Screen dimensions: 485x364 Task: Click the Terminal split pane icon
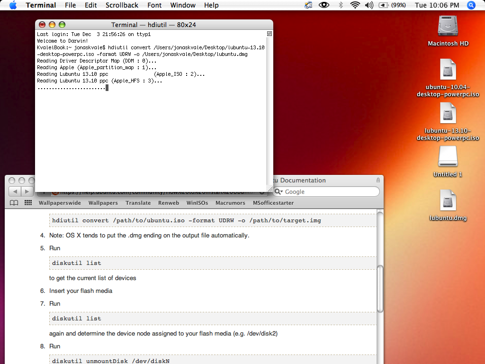pos(269,34)
